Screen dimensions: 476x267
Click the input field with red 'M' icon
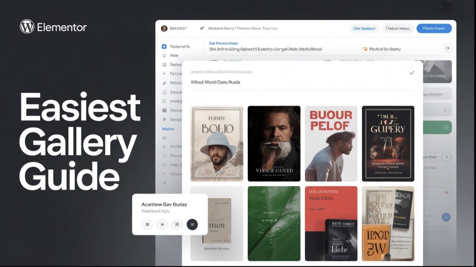click(438, 192)
